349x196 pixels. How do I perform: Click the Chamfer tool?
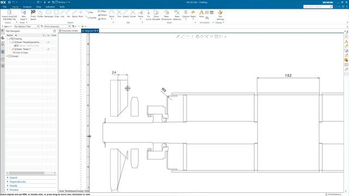click(x=91, y=17)
